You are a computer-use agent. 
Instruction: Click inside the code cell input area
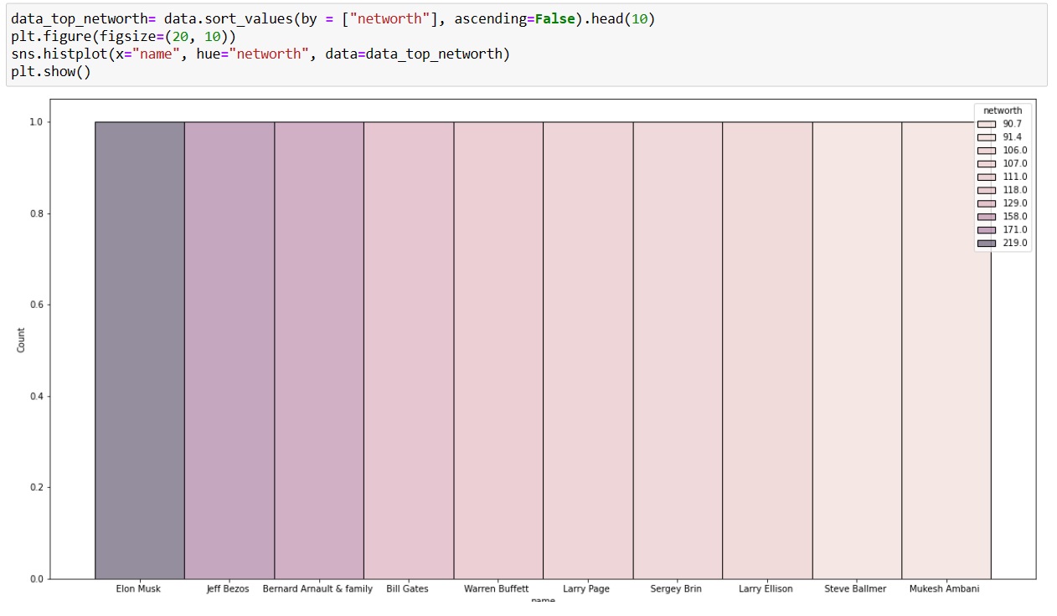coord(525,44)
